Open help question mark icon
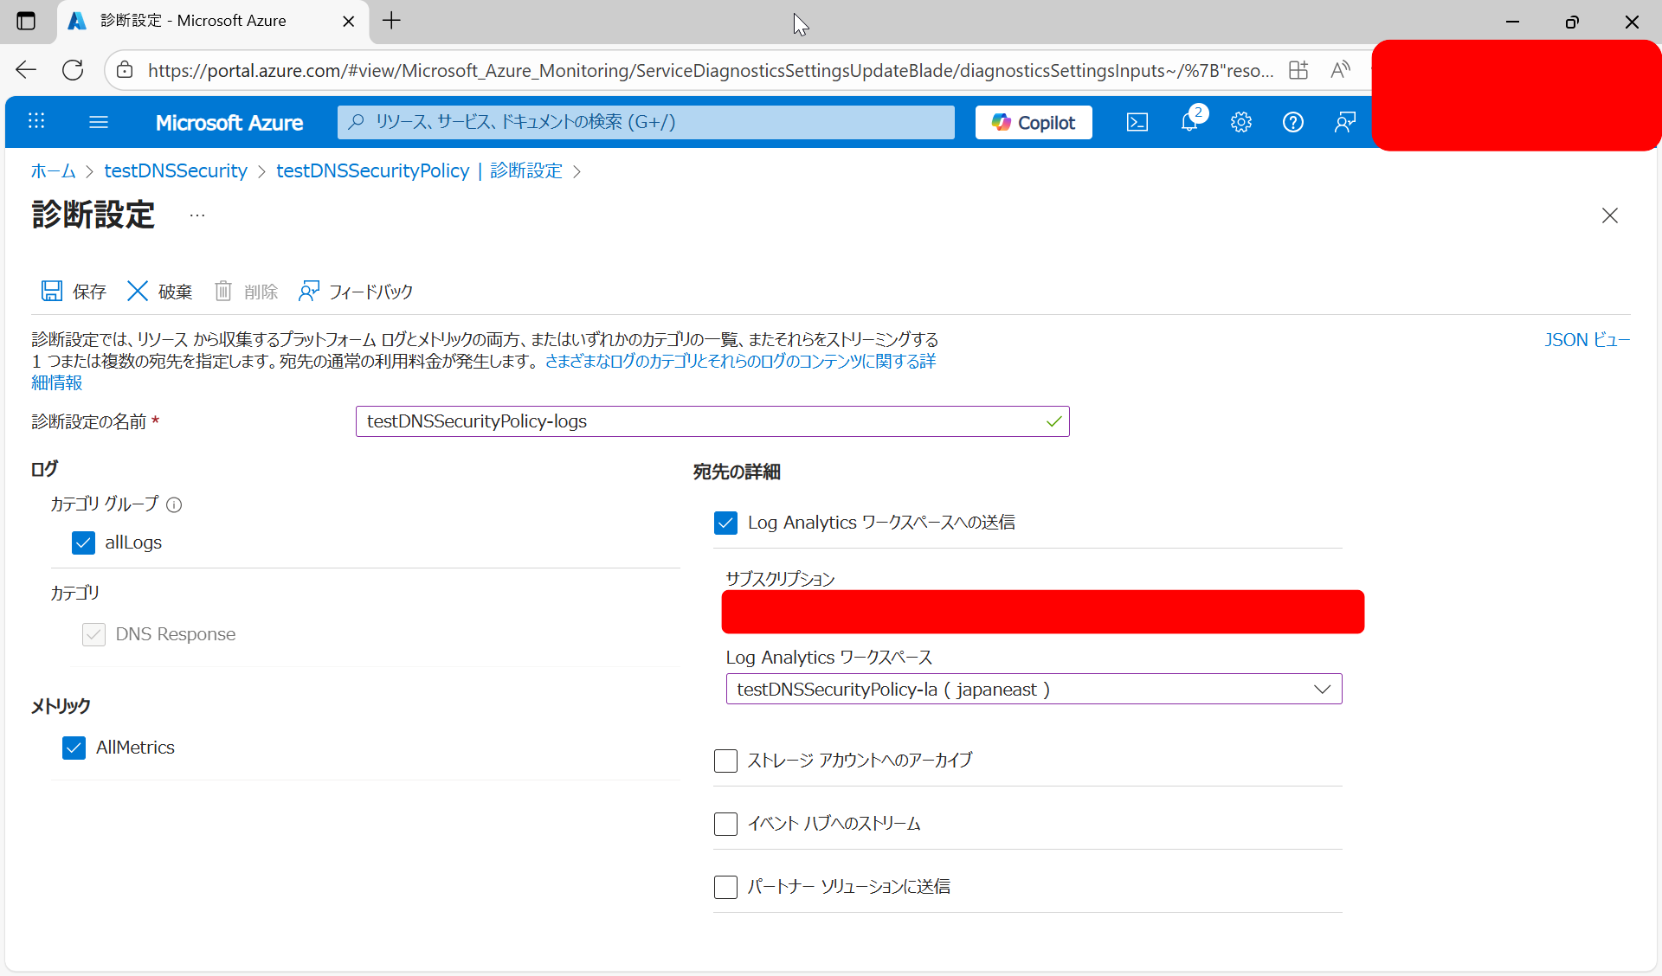 coord(1292,122)
